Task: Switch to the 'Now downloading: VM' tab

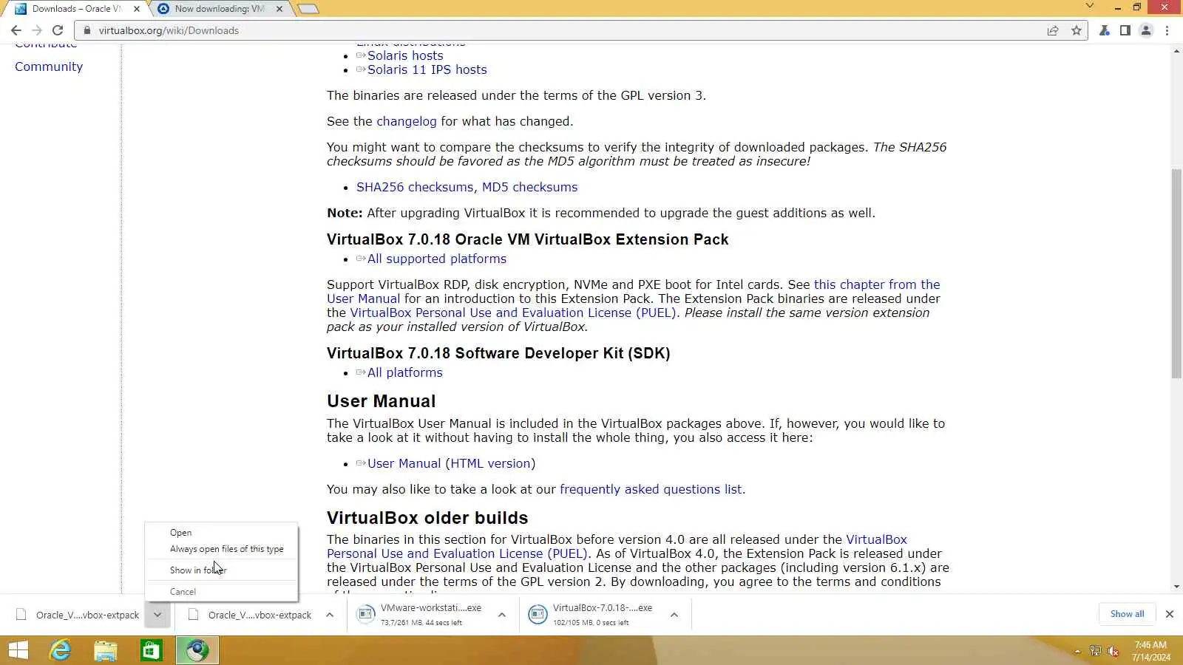Action: 220,9
